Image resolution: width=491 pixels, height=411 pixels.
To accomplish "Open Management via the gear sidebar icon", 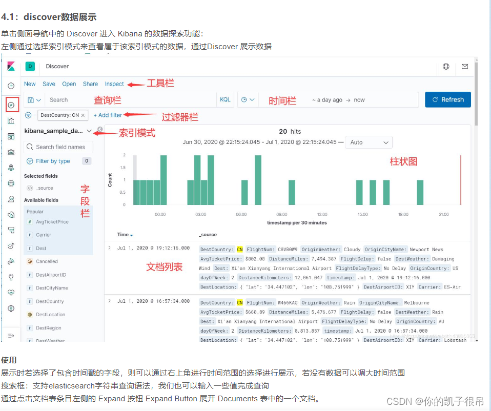I will click(x=11, y=308).
